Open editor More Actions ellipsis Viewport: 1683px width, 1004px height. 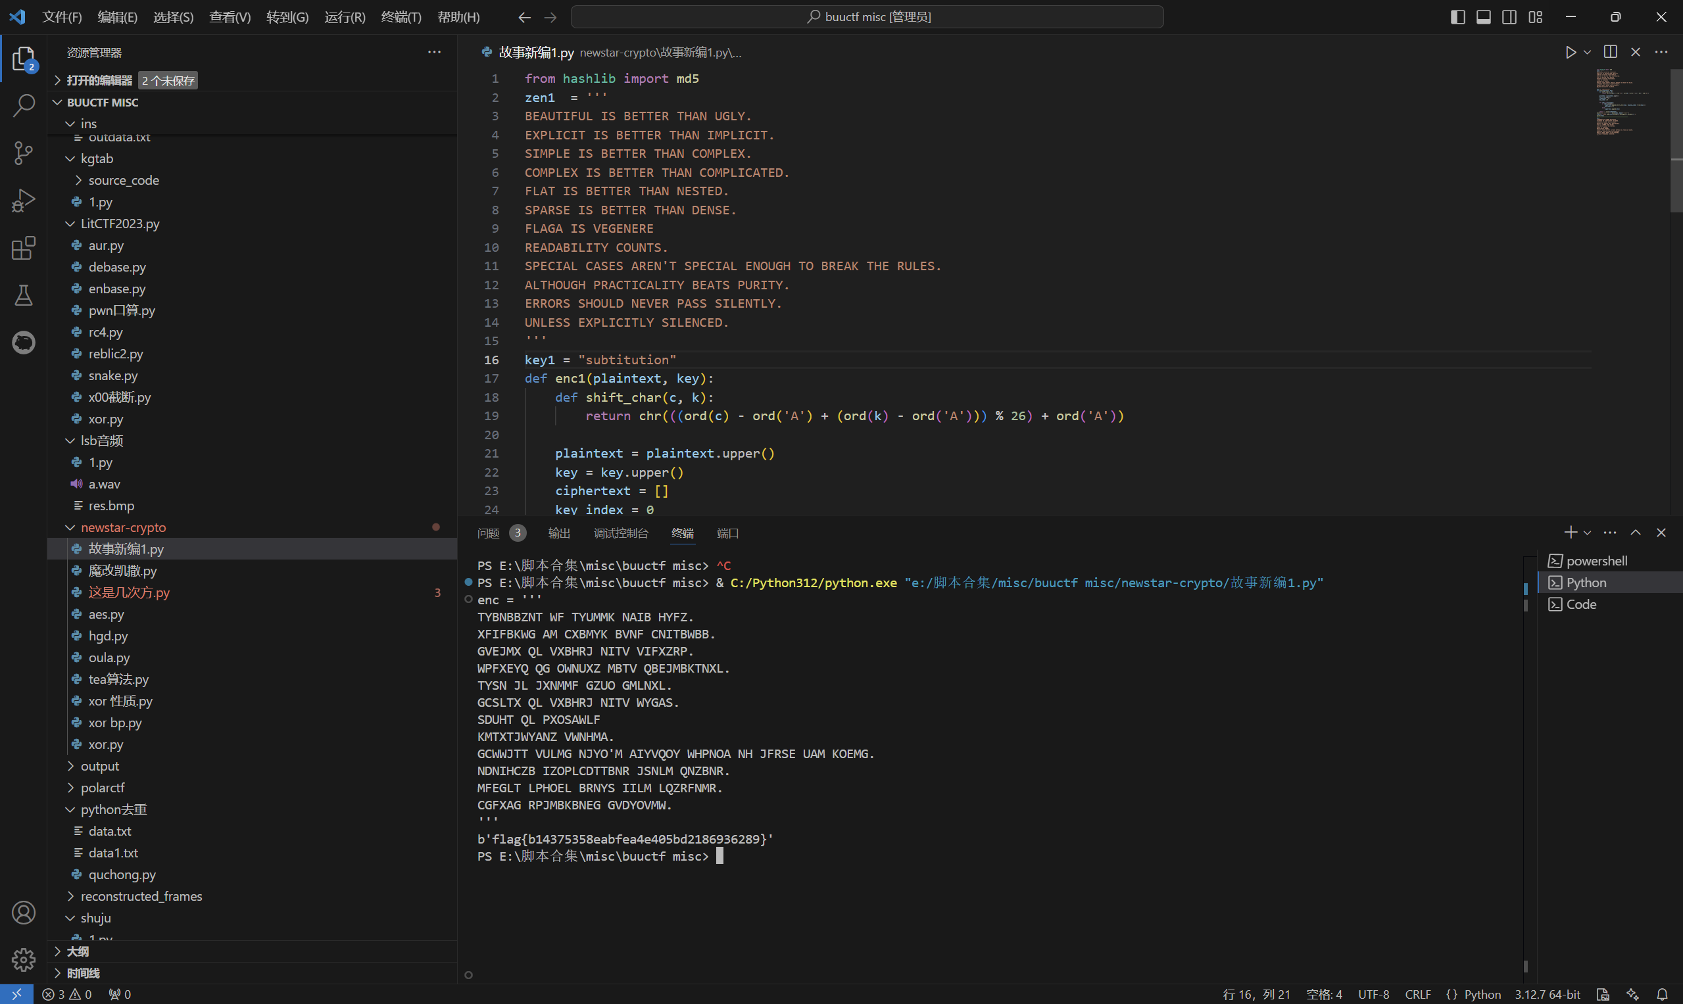click(x=1661, y=52)
